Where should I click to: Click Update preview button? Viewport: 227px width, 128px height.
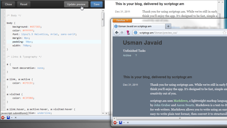[x=76, y=4]
